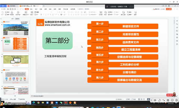
Task: Click the Cut (剪切) scissors icon
Action: click(6, 12)
